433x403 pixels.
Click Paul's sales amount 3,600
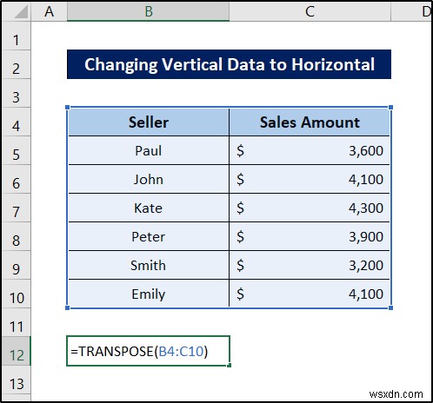tap(310, 150)
